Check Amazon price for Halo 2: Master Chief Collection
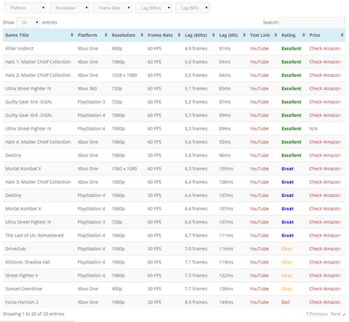The height and width of the screenshot is (322, 349). coord(325,75)
